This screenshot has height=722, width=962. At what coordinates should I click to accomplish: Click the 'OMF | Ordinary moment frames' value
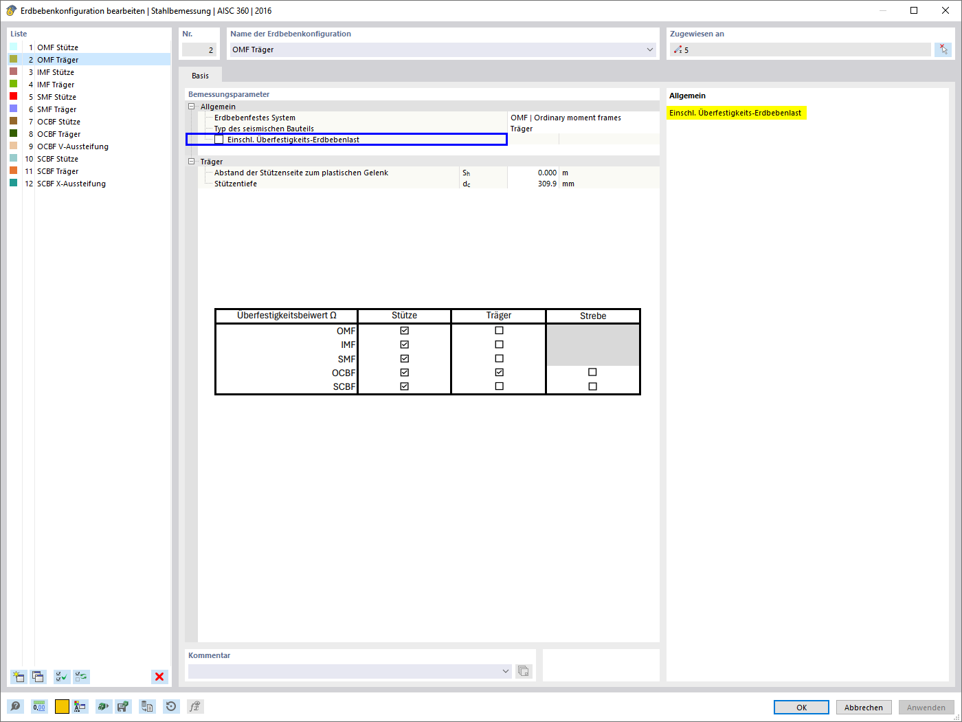[566, 118]
